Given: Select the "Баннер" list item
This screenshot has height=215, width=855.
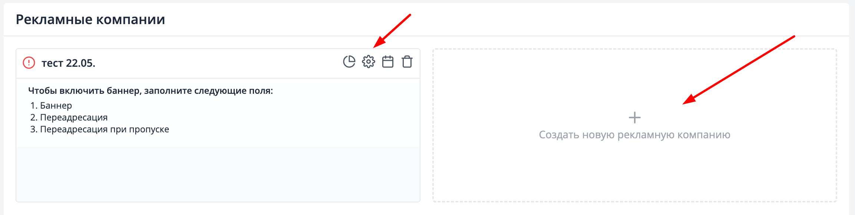Looking at the screenshot, I should [56, 106].
